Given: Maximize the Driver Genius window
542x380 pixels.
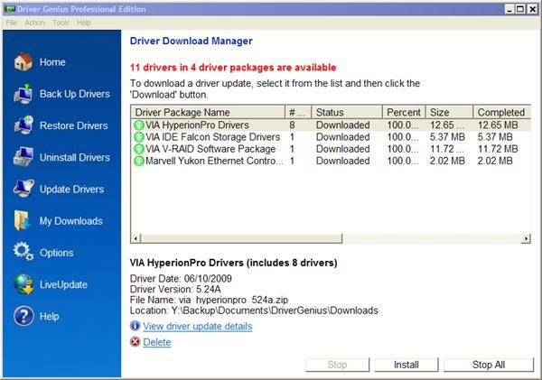Looking at the screenshot, I should [520, 9].
